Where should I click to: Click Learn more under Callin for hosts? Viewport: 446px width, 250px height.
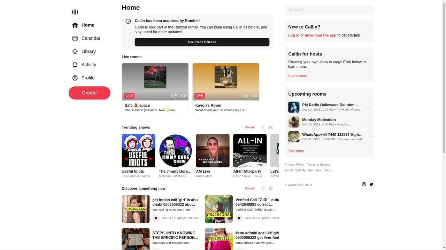[x=298, y=76]
